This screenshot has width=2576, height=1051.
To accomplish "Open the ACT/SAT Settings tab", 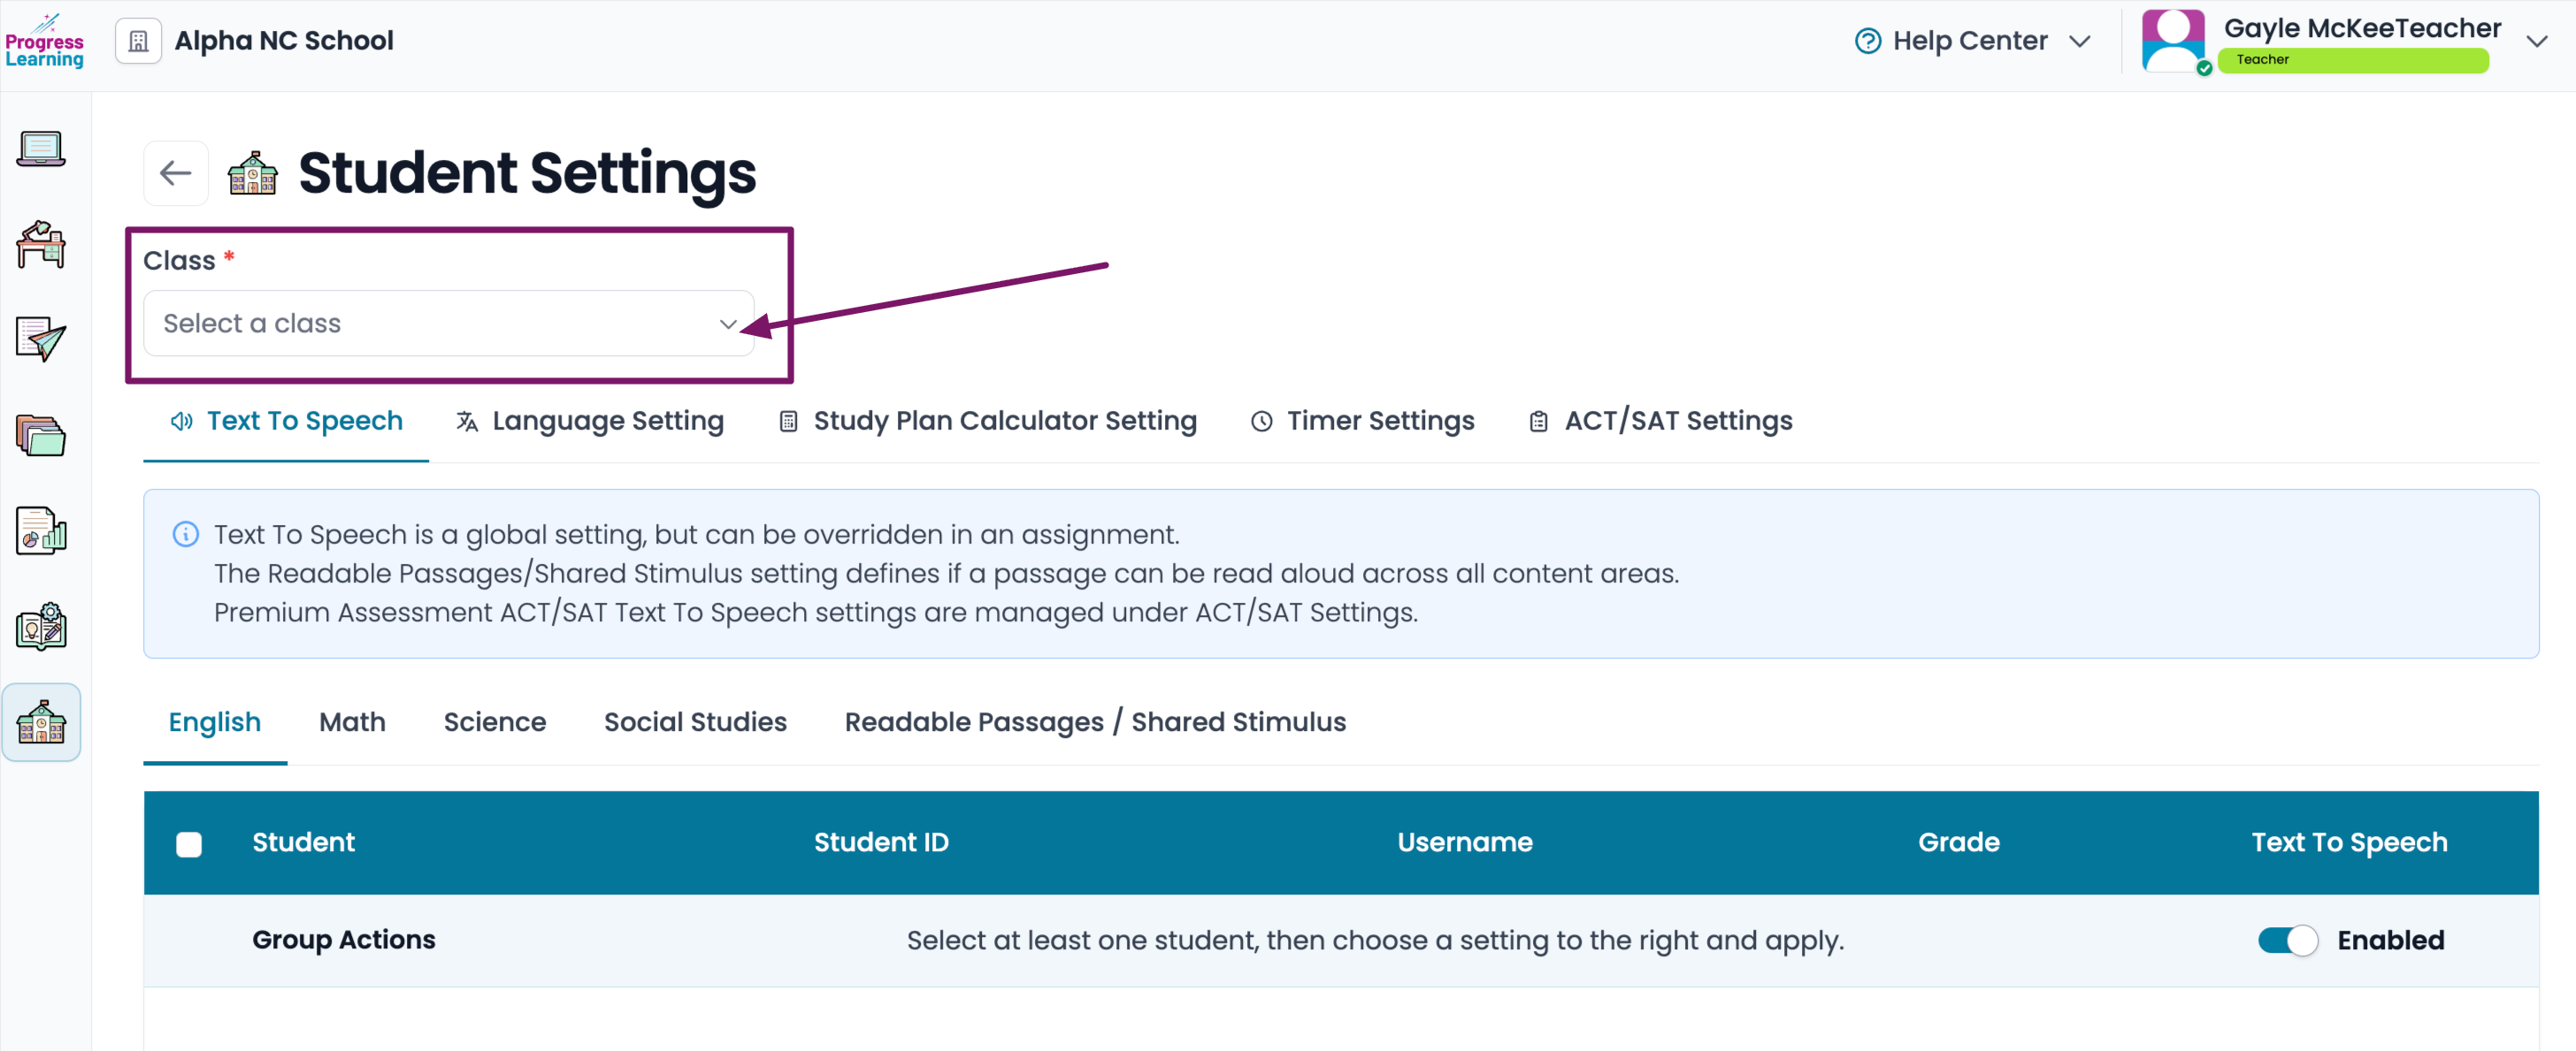I will tap(1660, 421).
